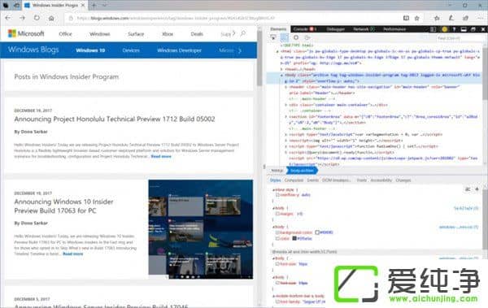
Task: Click the DevTools feedback smiley icon
Action: pyautogui.click(x=444, y=29)
